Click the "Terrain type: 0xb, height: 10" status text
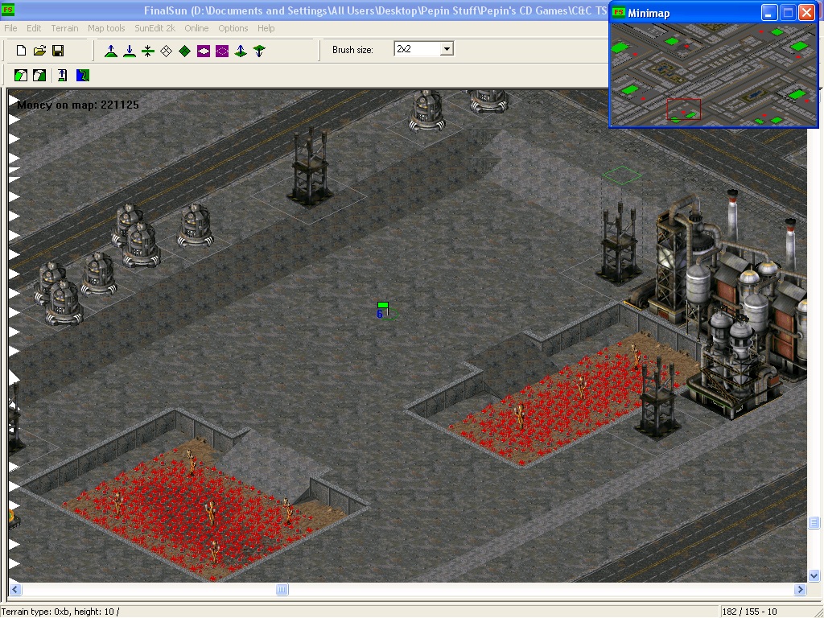 [60, 612]
